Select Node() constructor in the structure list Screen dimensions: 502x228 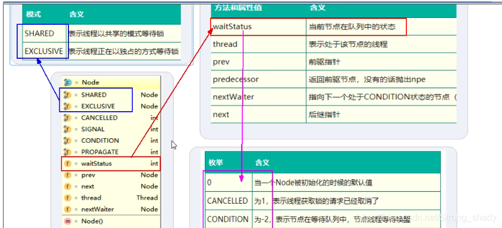[111, 221]
